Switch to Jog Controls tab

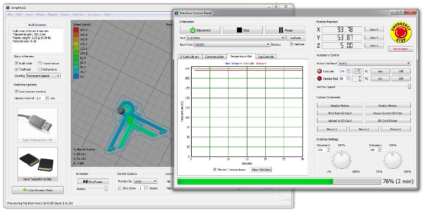pos(266,57)
